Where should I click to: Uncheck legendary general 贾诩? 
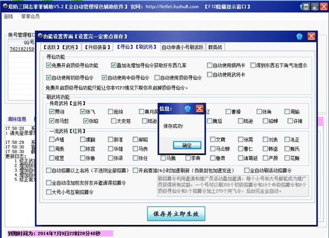click(52, 111)
